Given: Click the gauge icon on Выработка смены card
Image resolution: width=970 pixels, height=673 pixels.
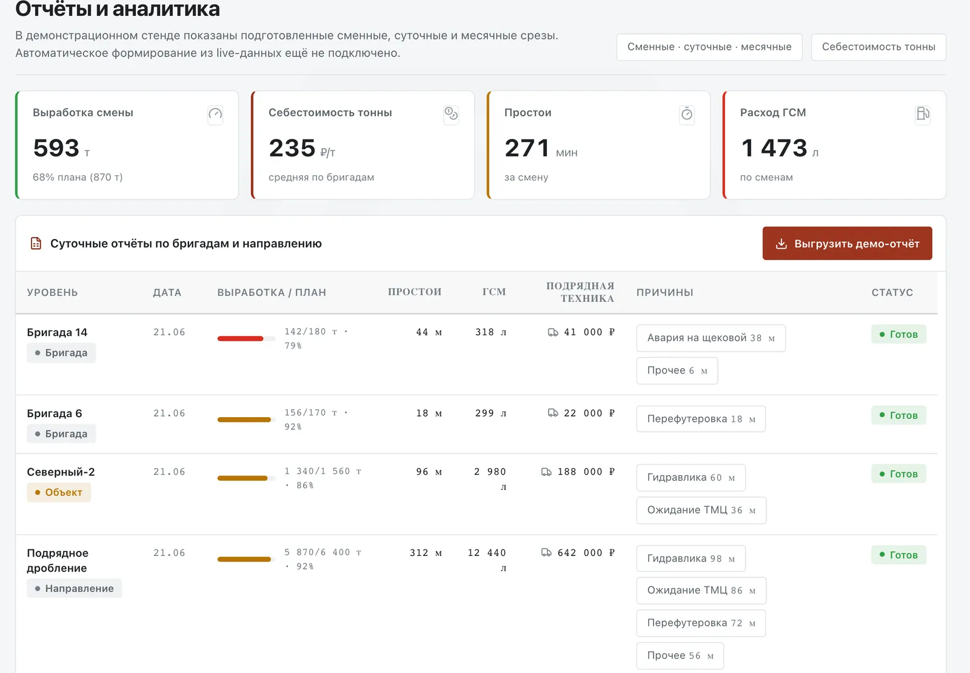Looking at the screenshot, I should pos(215,114).
